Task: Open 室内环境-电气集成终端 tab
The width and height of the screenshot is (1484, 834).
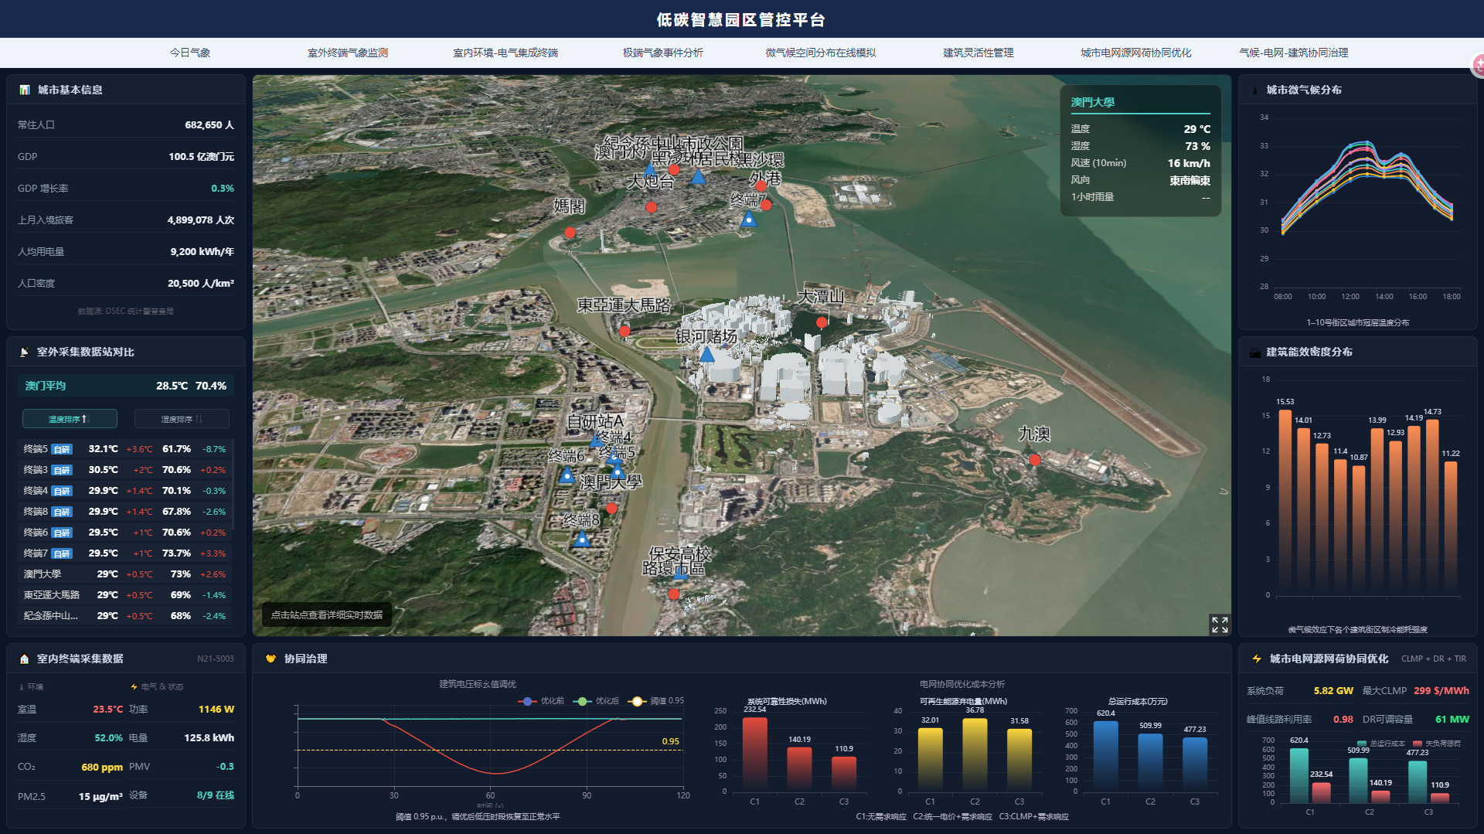Action: pos(505,53)
